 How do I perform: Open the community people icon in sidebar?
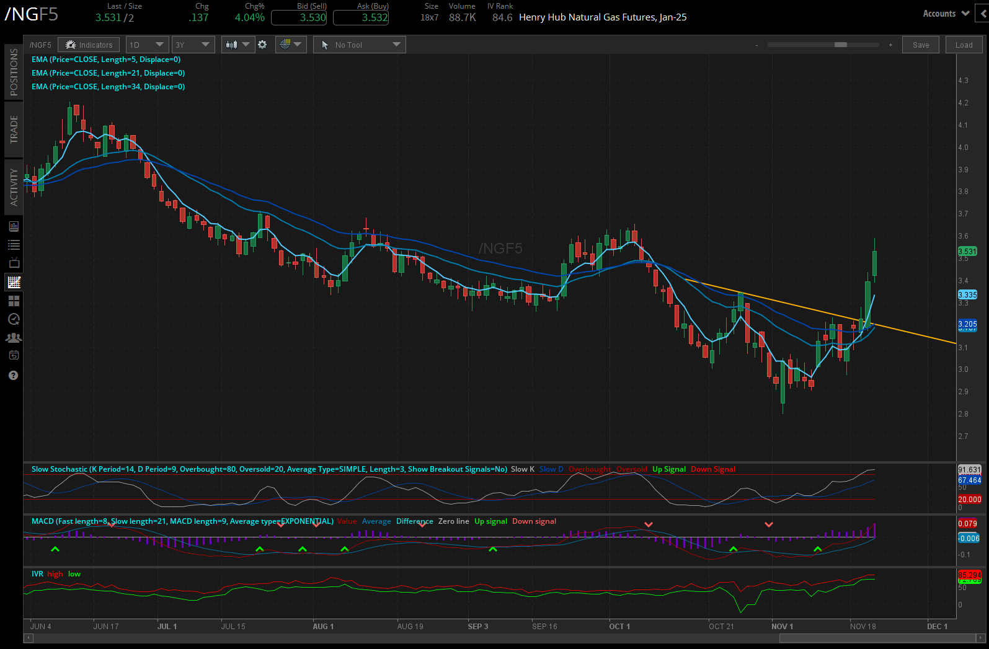coord(14,338)
